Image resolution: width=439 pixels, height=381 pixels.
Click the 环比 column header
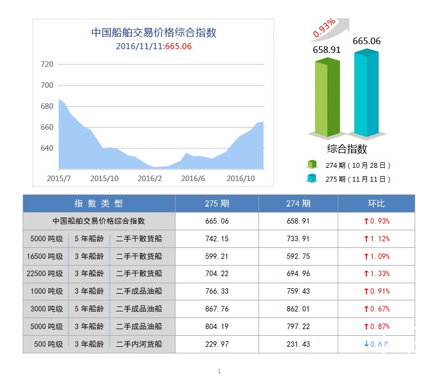point(376,203)
